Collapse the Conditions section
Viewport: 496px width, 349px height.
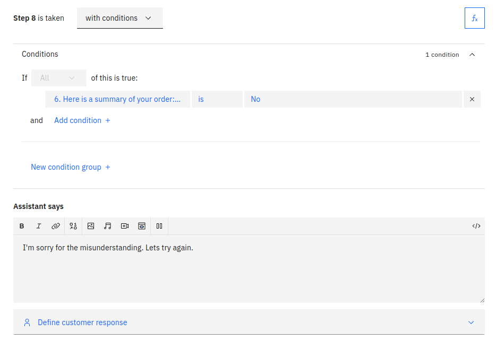[472, 55]
